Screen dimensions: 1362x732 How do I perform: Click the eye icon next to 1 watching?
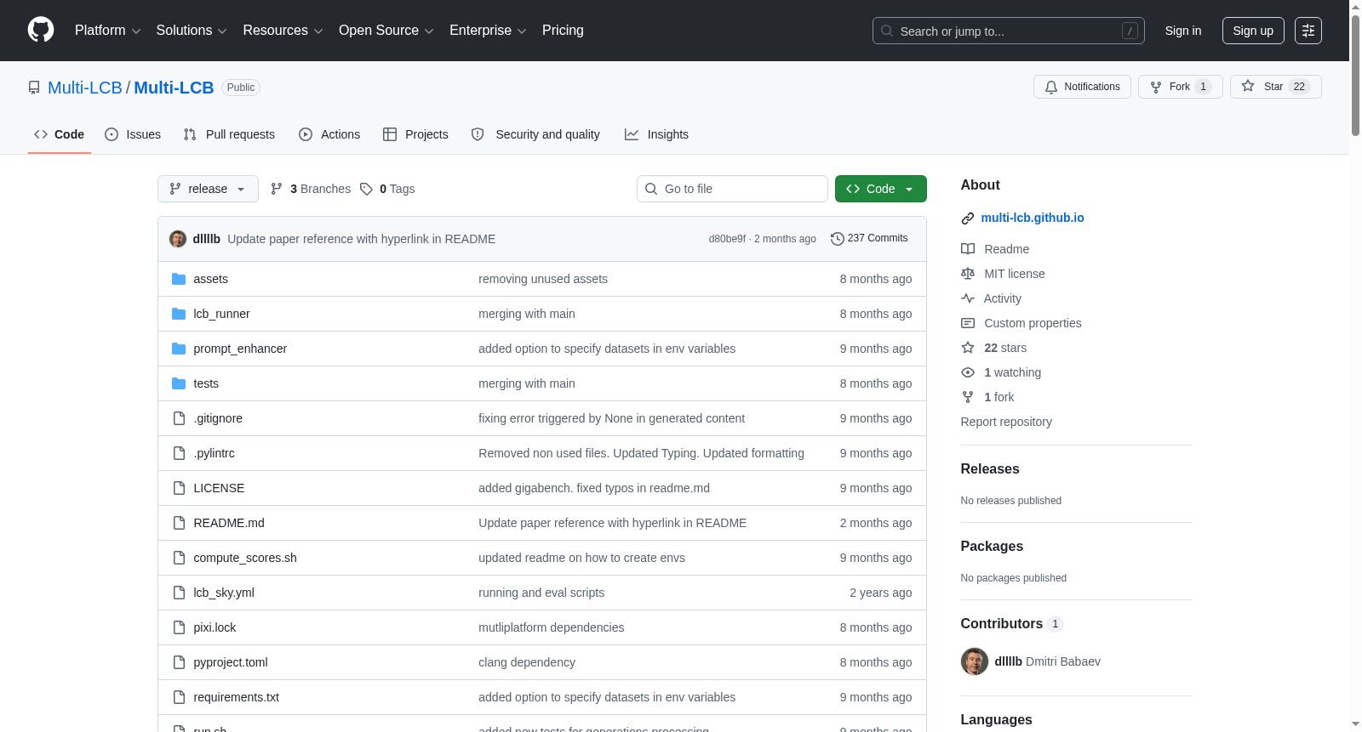point(968,372)
